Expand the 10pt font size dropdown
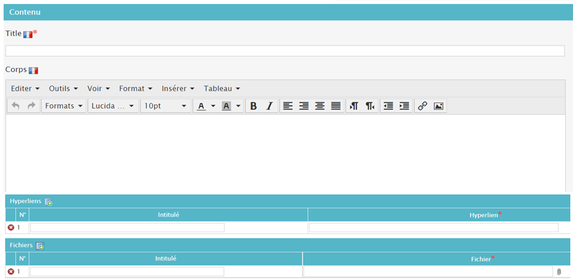This screenshot has height=279, width=573. tap(165, 106)
